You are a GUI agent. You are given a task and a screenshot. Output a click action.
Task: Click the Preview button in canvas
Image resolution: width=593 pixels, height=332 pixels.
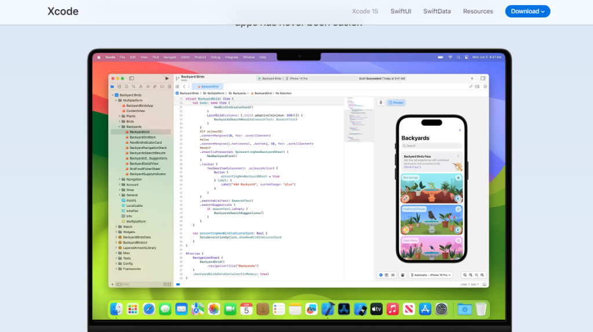pos(396,103)
